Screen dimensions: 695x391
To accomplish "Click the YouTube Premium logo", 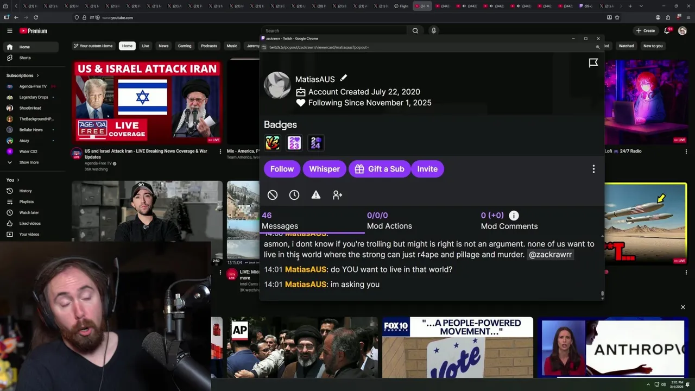I will click(x=33, y=31).
